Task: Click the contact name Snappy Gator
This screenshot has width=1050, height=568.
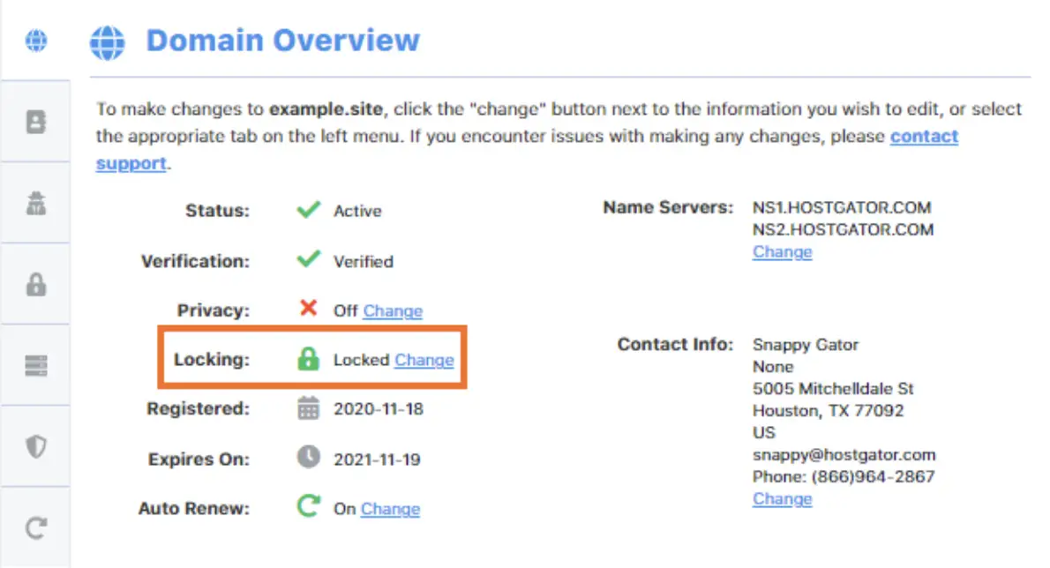Action: point(806,345)
